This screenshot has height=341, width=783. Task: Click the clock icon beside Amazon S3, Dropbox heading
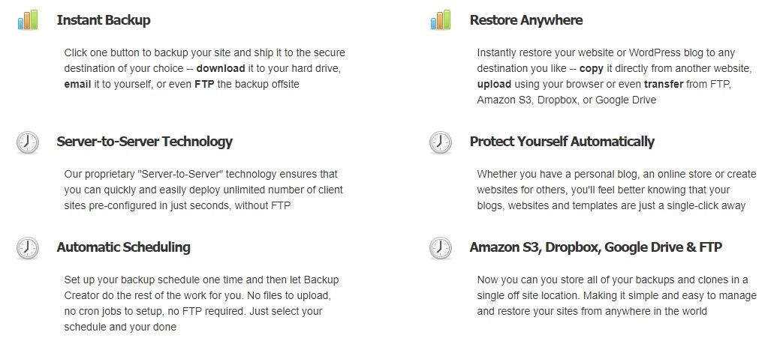click(440, 248)
